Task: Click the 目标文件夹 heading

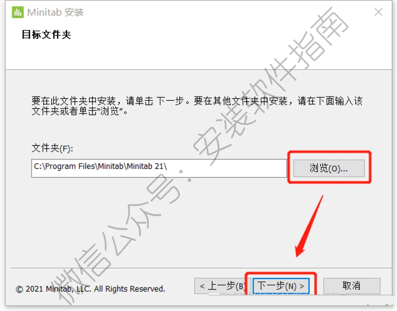Action: pos(46,35)
